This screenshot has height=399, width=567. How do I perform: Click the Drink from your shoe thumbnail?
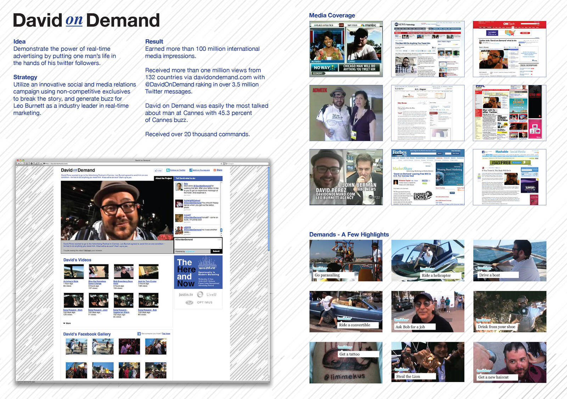[x=510, y=311]
